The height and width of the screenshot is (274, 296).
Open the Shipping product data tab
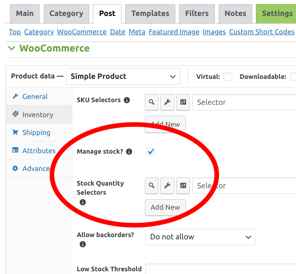tap(36, 133)
